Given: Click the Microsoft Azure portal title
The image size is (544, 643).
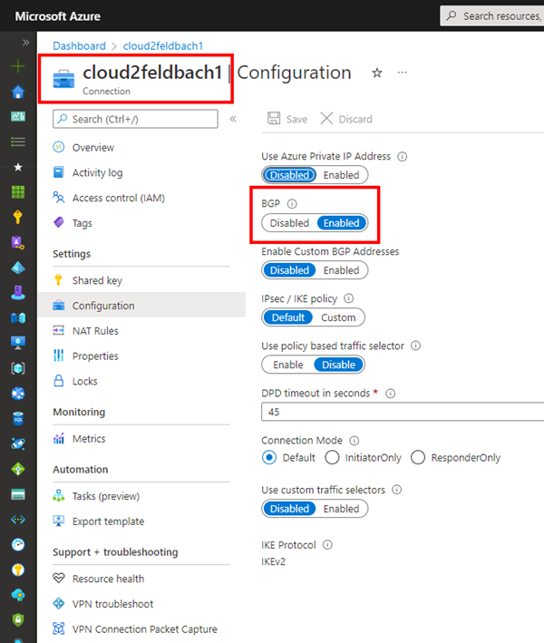Looking at the screenshot, I should [58, 16].
